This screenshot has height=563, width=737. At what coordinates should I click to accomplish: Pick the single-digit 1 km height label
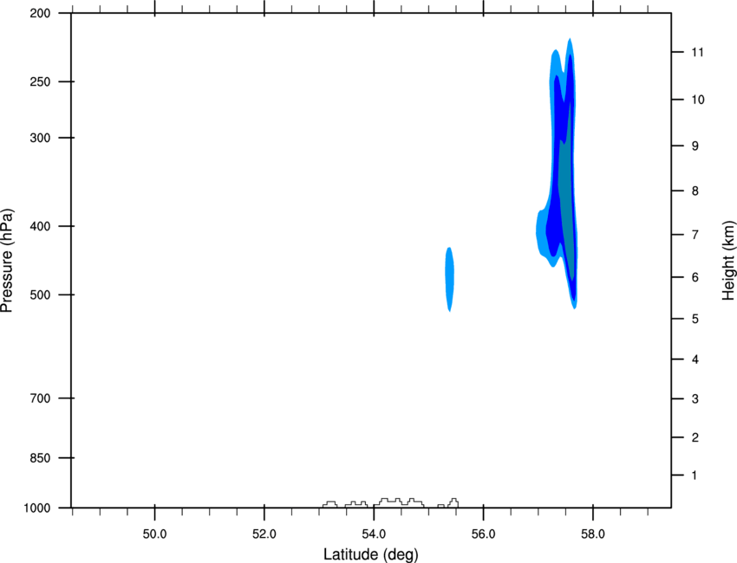click(695, 476)
